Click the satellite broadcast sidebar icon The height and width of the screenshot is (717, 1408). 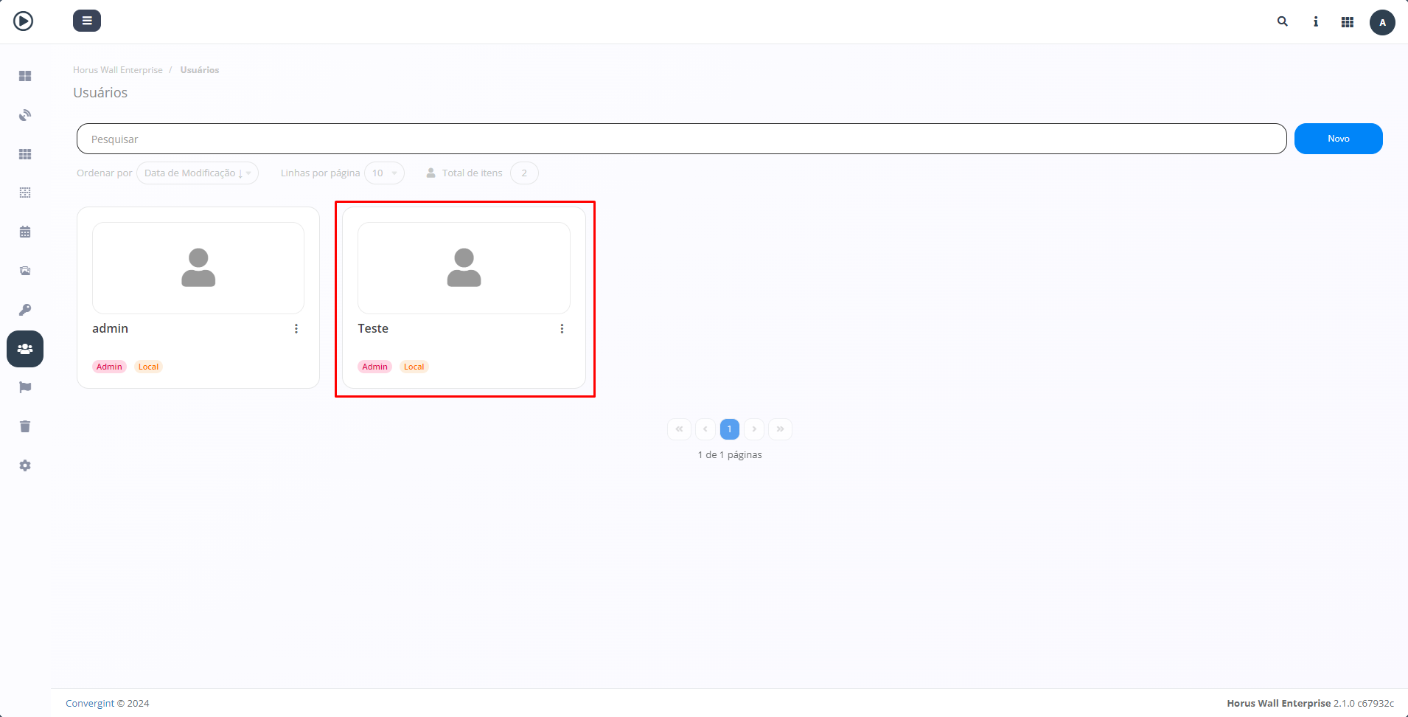pos(25,115)
